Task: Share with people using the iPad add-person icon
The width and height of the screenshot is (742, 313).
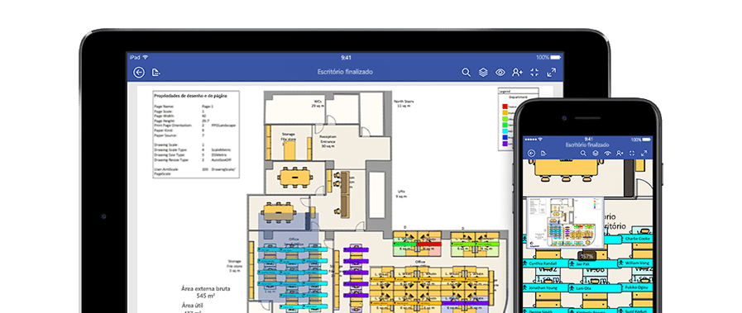Action: [x=517, y=72]
